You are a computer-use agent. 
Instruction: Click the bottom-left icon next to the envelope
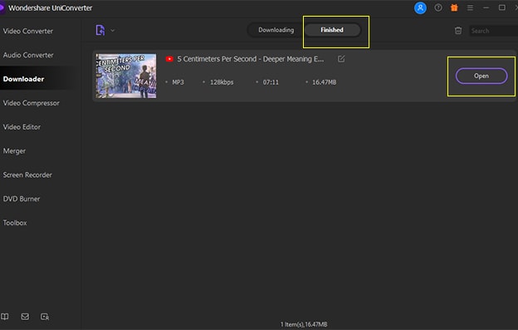pos(45,317)
